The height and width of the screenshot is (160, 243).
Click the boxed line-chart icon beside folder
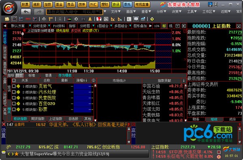14,19
